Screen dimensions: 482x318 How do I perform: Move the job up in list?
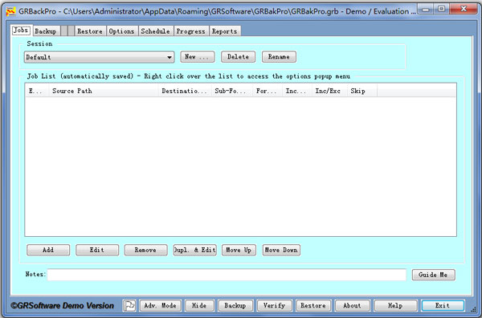239,250
